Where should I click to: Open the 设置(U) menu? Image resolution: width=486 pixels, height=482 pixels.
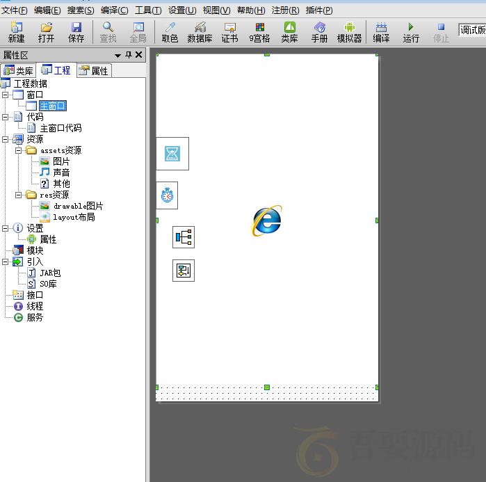coord(182,10)
